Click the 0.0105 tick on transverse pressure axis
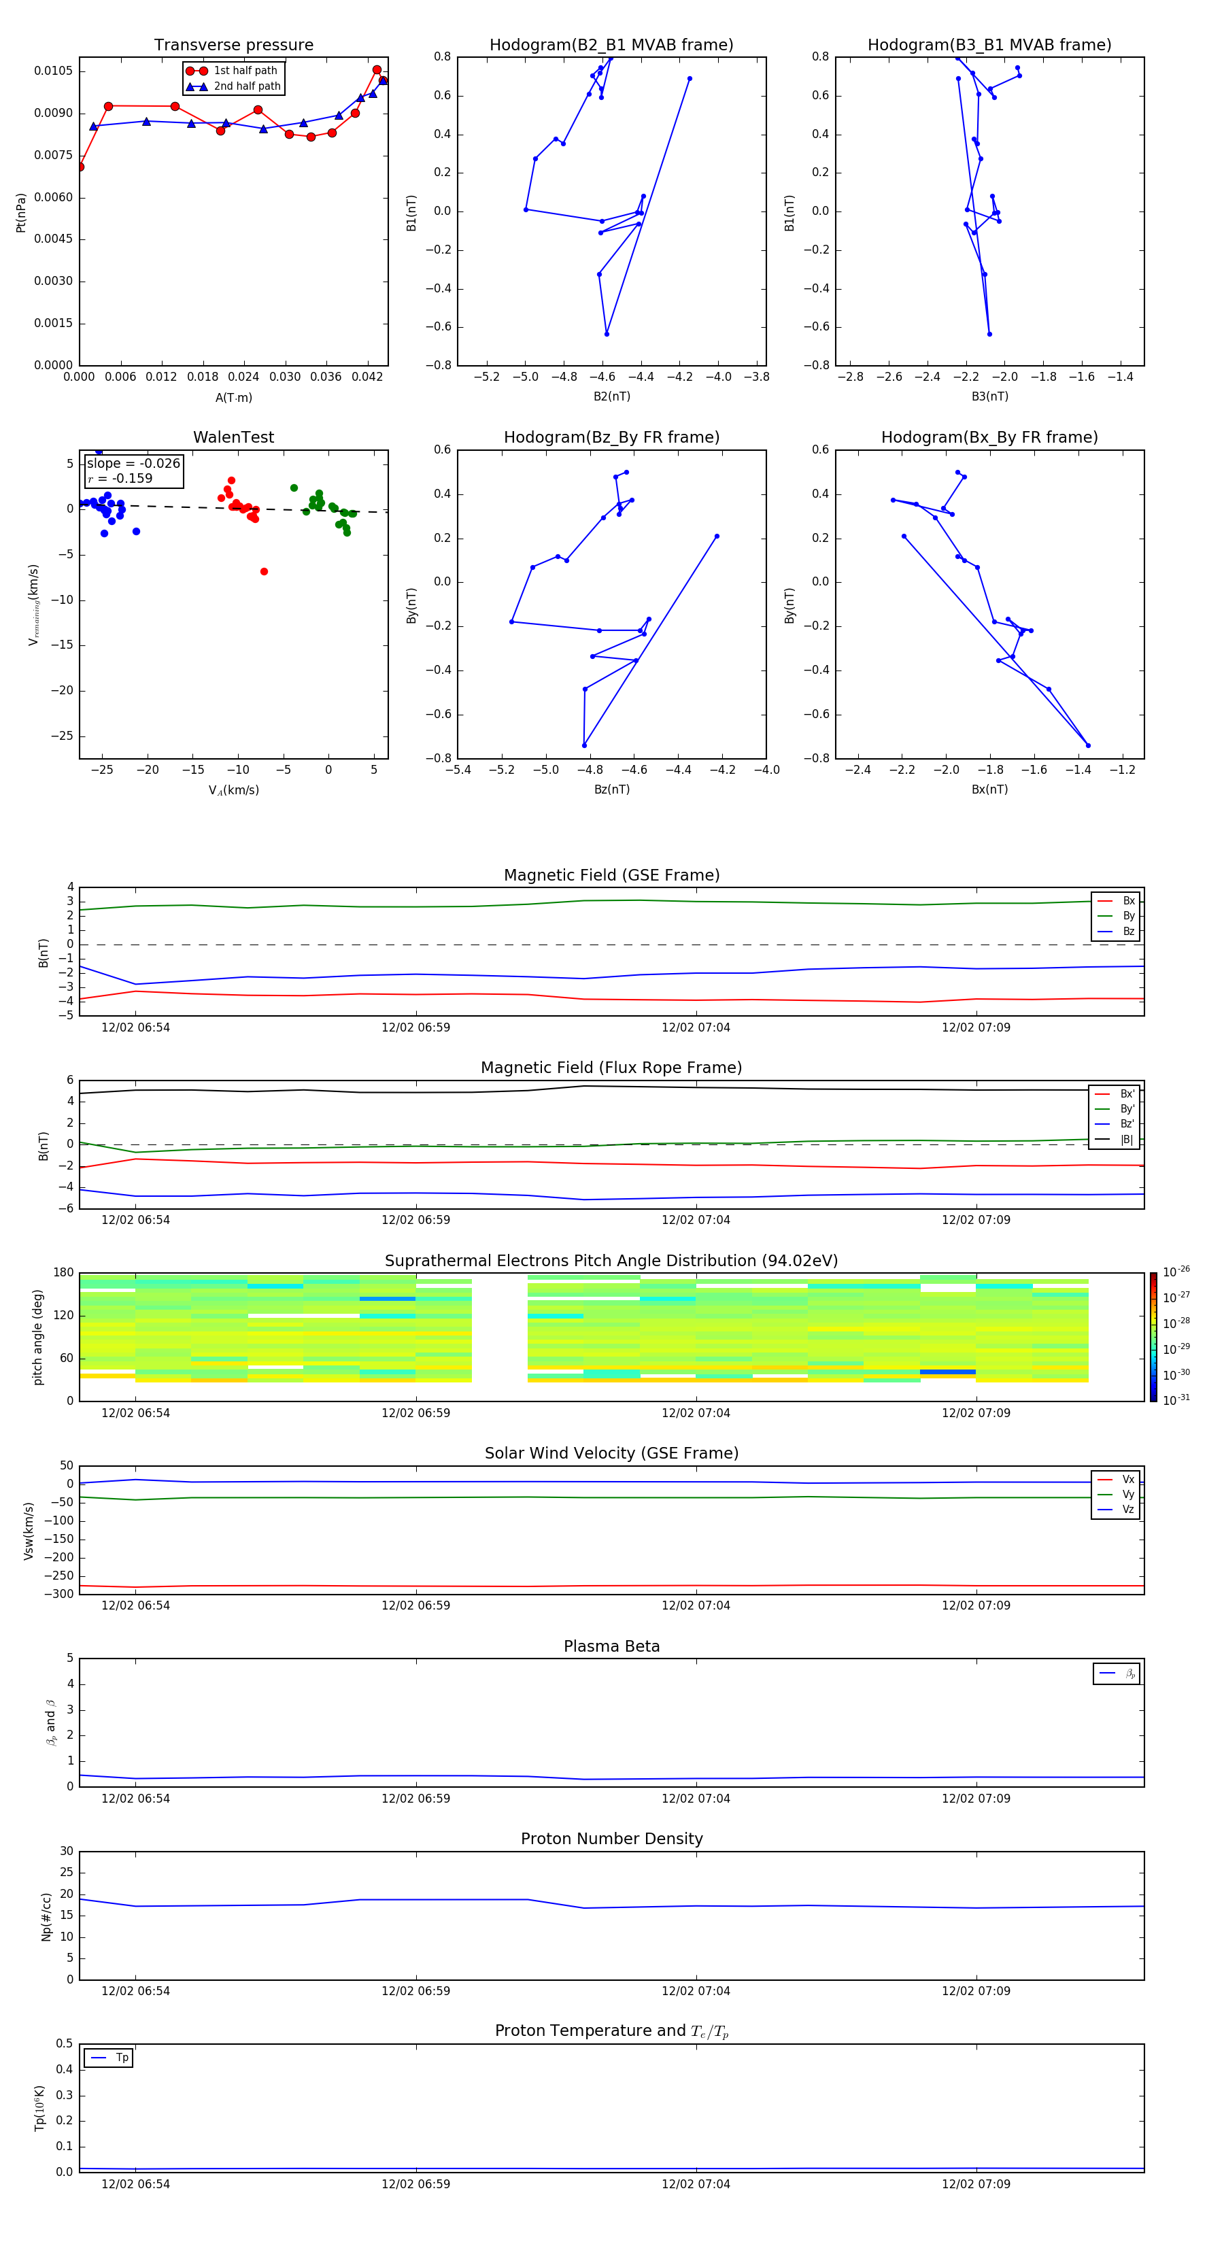Screen dimensions: 1224x2244 click(53, 71)
